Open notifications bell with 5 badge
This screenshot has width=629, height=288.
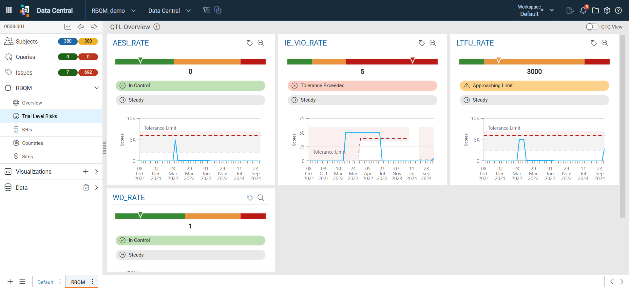click(x=583, y=10)
